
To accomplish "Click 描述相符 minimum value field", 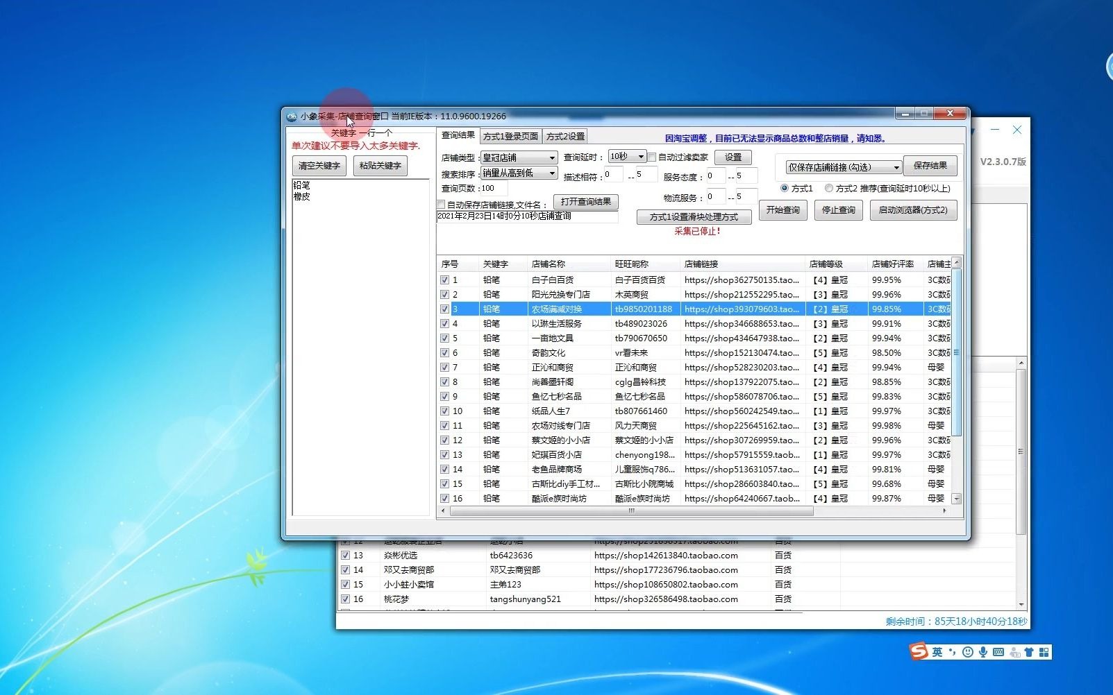I will 613,175.
